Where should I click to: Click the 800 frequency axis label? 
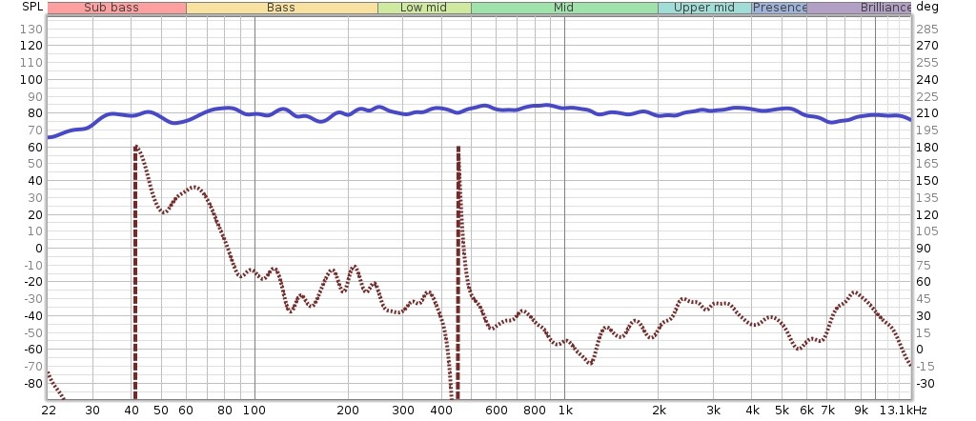[x=535, y=411]
